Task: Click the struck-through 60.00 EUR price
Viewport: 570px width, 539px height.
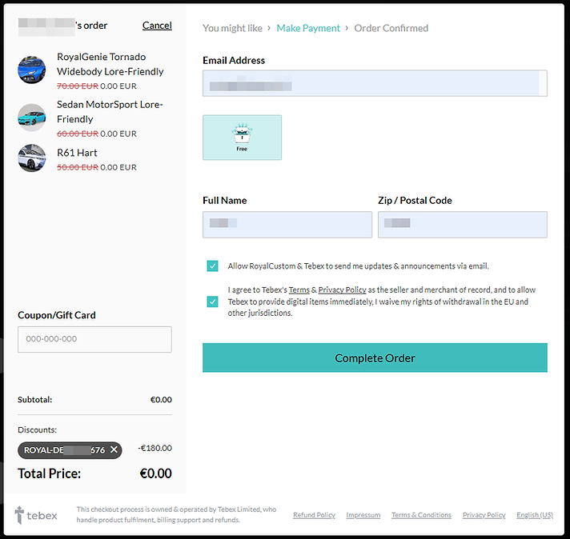Action: pos(78,134)
